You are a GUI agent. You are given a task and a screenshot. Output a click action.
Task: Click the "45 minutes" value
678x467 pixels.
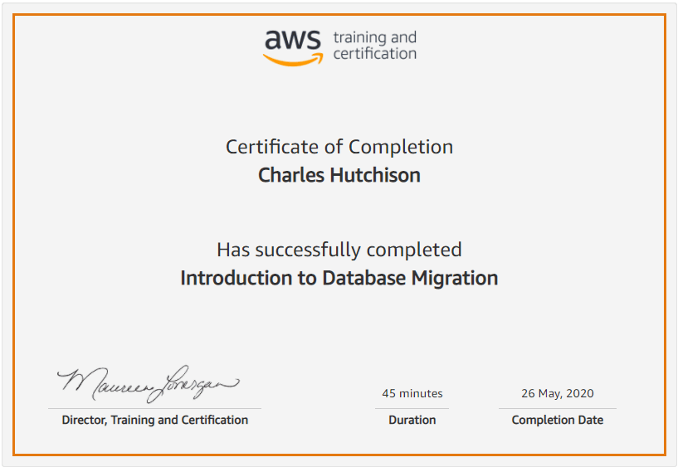pyautogui.click(x=412, y=393)
